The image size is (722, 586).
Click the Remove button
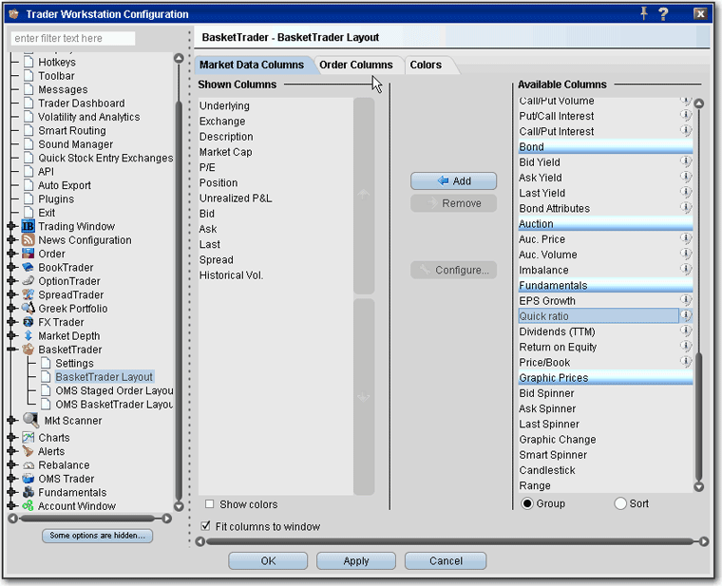point(453,203)
